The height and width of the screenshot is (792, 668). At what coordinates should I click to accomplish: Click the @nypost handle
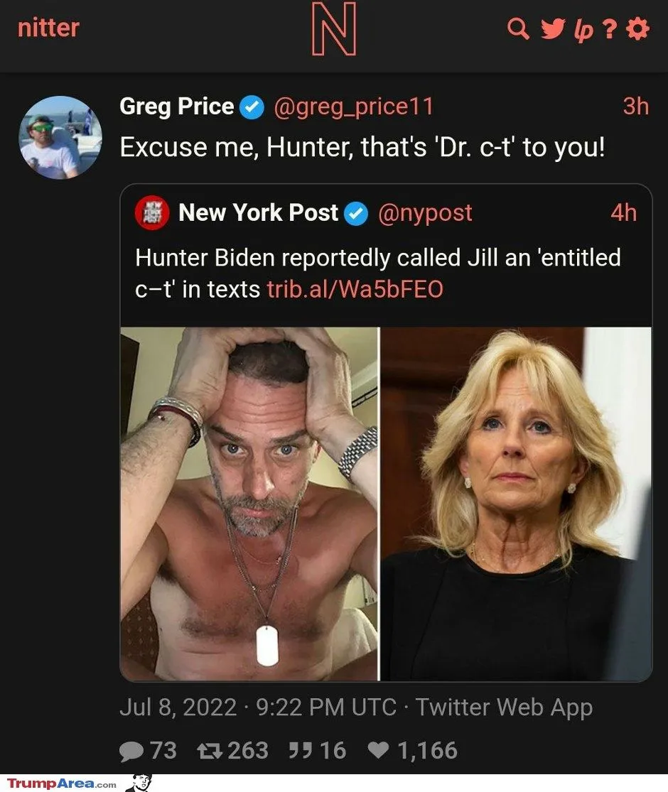pos(424,213)
